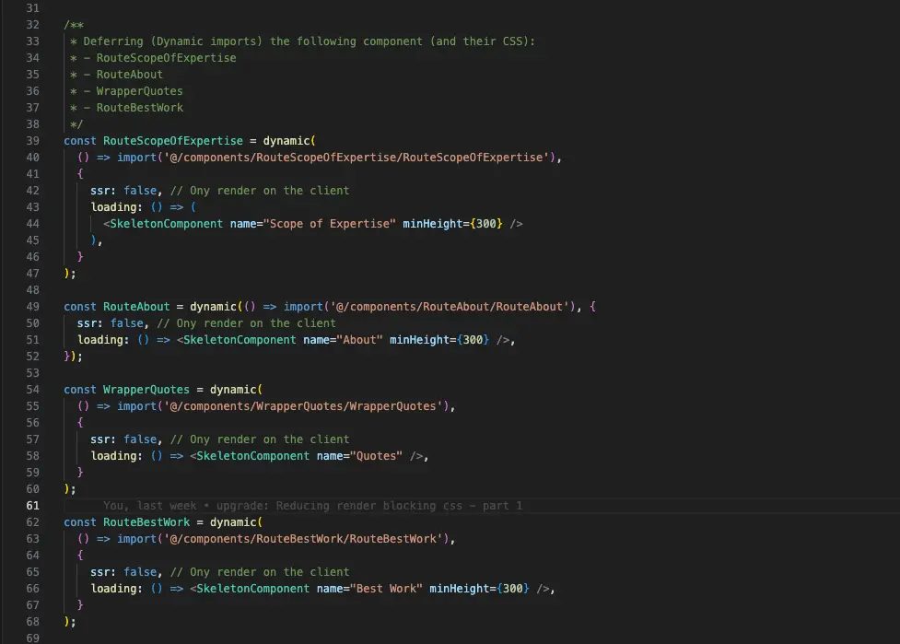Click line number 49 in the gutter
The width and height of the screenshot is (900, 644).
pos(33,307)
